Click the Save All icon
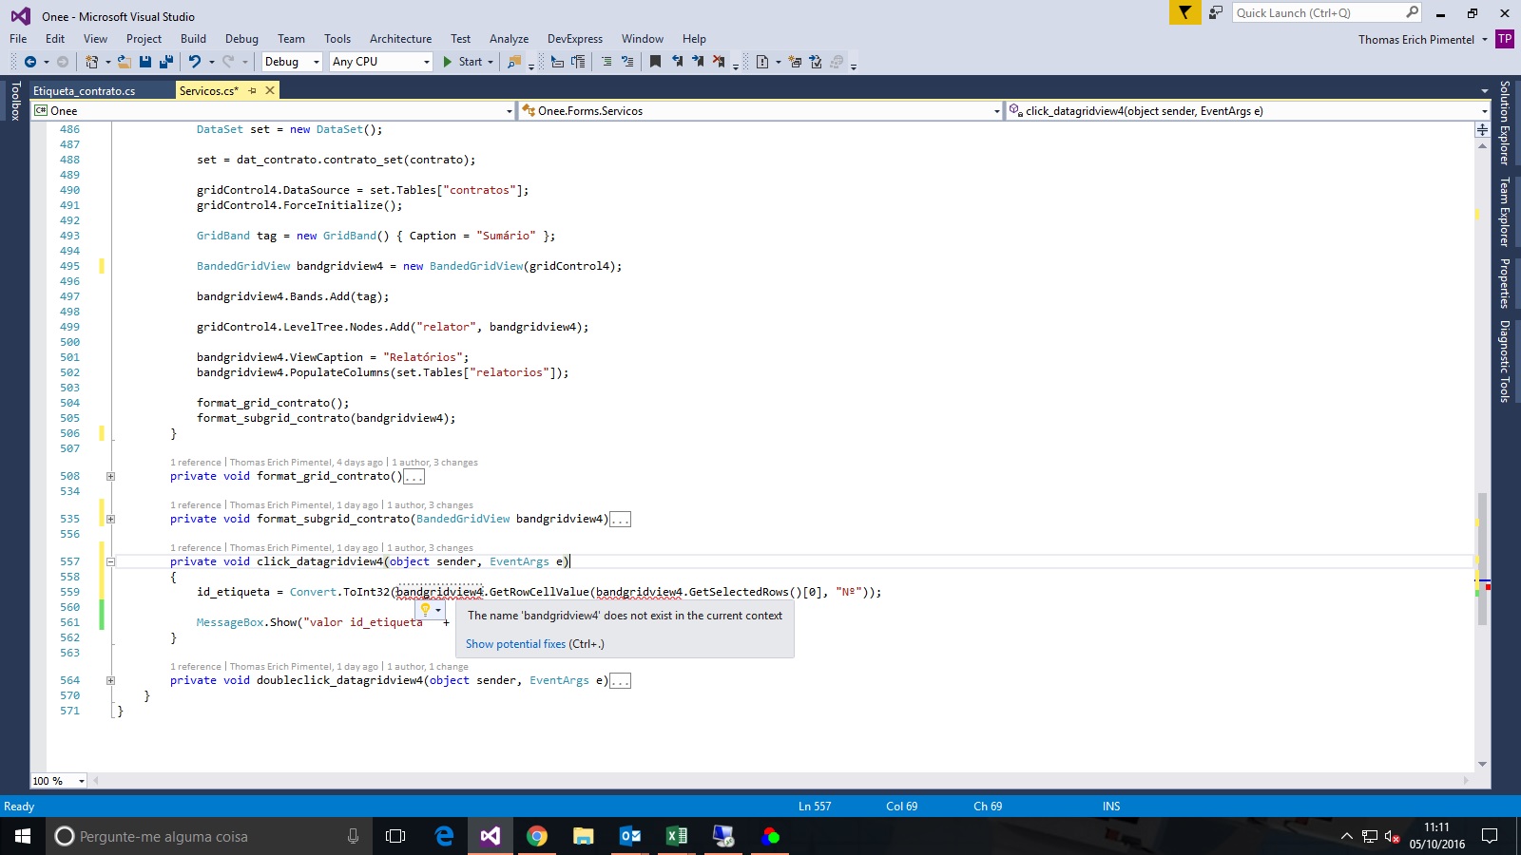The height and width of the screenshot is (855, 1521). pos(166,62)
